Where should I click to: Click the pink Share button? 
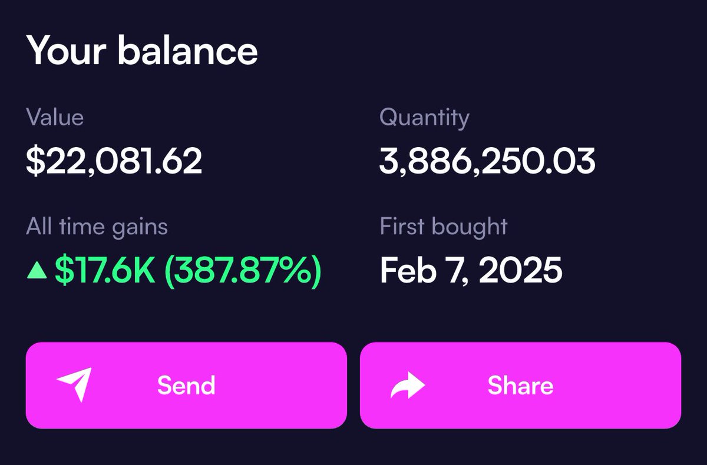(520, 385)
